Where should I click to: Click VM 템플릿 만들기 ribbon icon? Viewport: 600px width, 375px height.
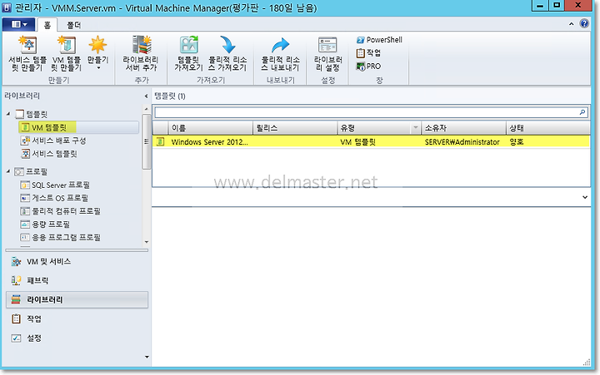(67, 53)
